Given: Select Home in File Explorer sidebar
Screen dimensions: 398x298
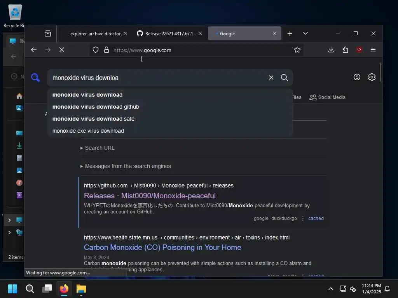Looking at the screenshot, I should coord(19,96).
